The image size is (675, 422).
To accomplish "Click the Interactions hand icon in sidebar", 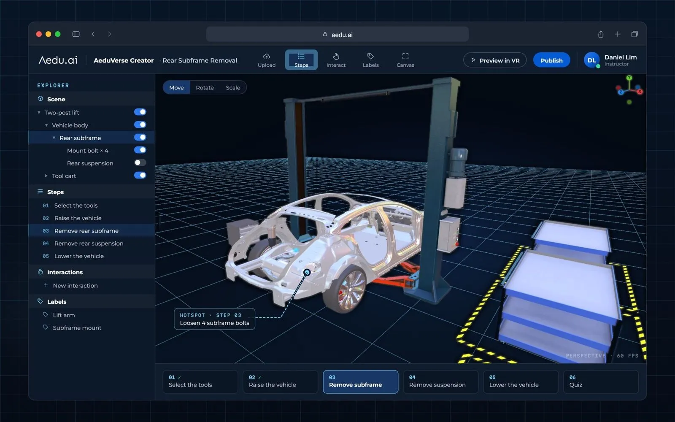I will [40, 272].
